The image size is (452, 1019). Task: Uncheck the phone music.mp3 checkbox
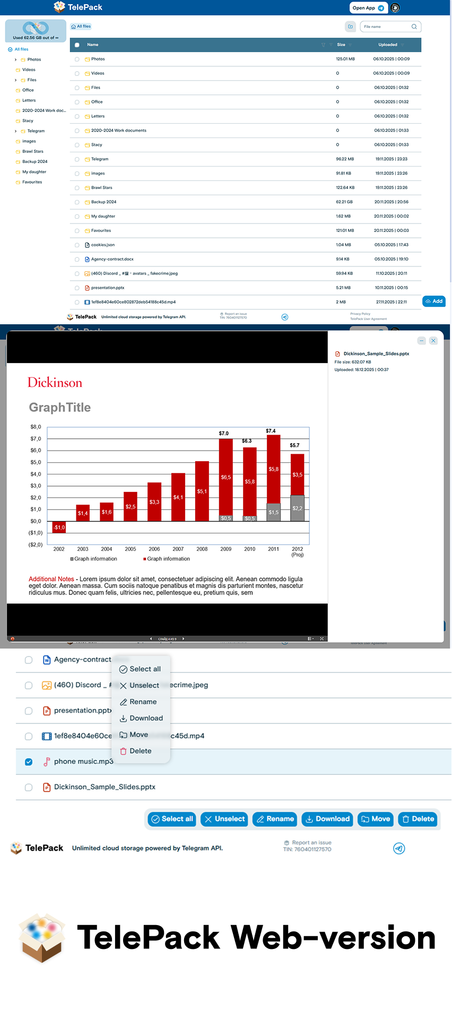pos(29,762)
